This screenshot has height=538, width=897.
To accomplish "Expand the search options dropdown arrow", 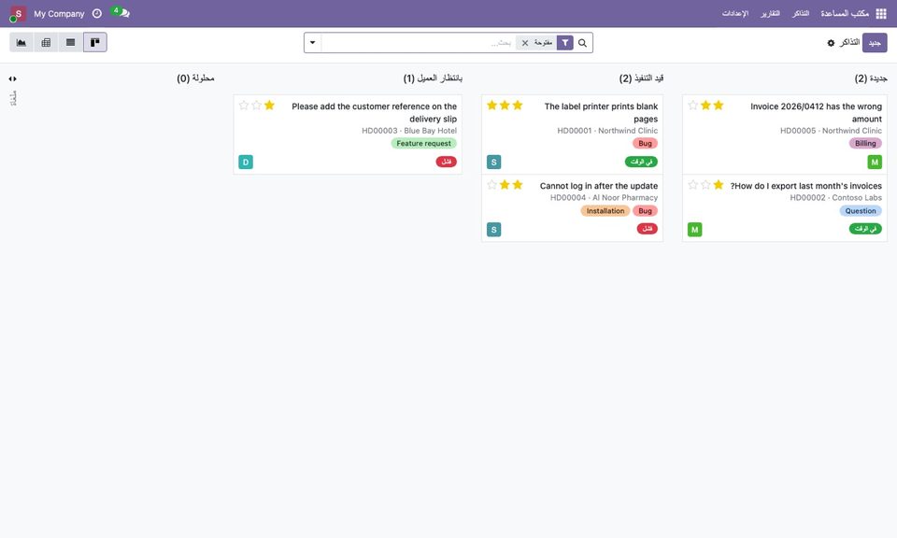I will (x=312, y=43).
